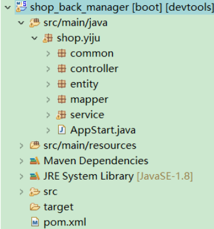The width and height of the screenshot is (214, 229).
Task: Select the target folder name
Action: pyautogui.click(x=58, y=208)
